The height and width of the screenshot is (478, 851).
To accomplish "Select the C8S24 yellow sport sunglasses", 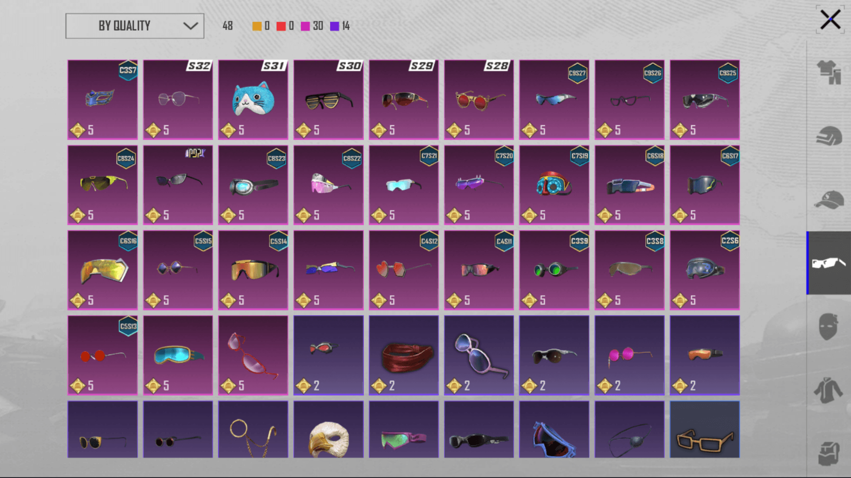I will (102, 185).
